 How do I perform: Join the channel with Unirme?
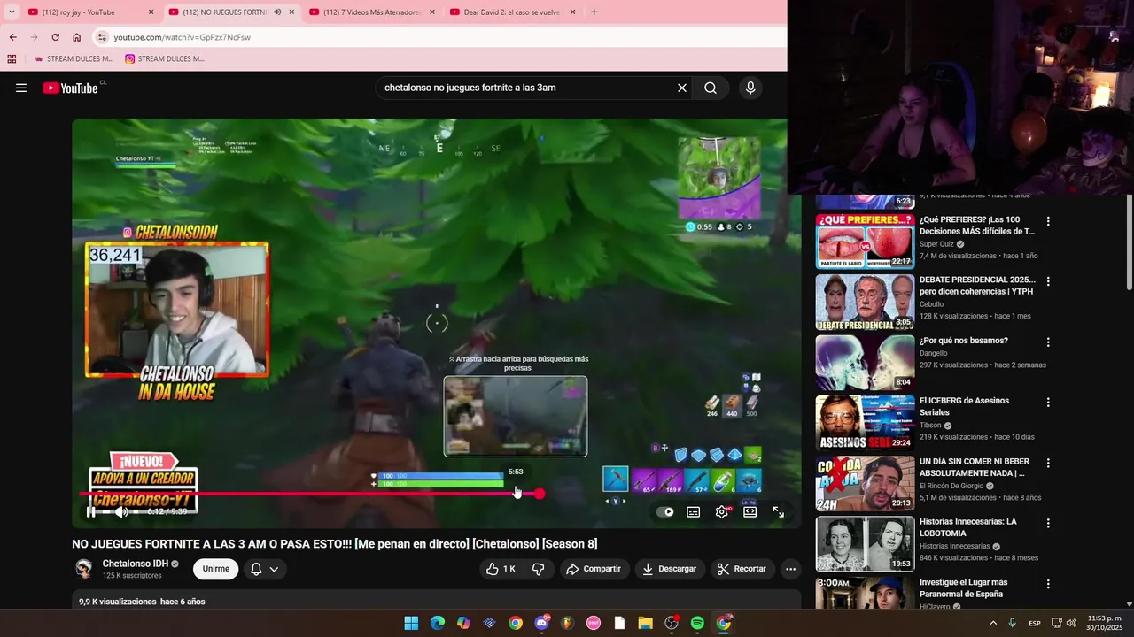point(215,569)
